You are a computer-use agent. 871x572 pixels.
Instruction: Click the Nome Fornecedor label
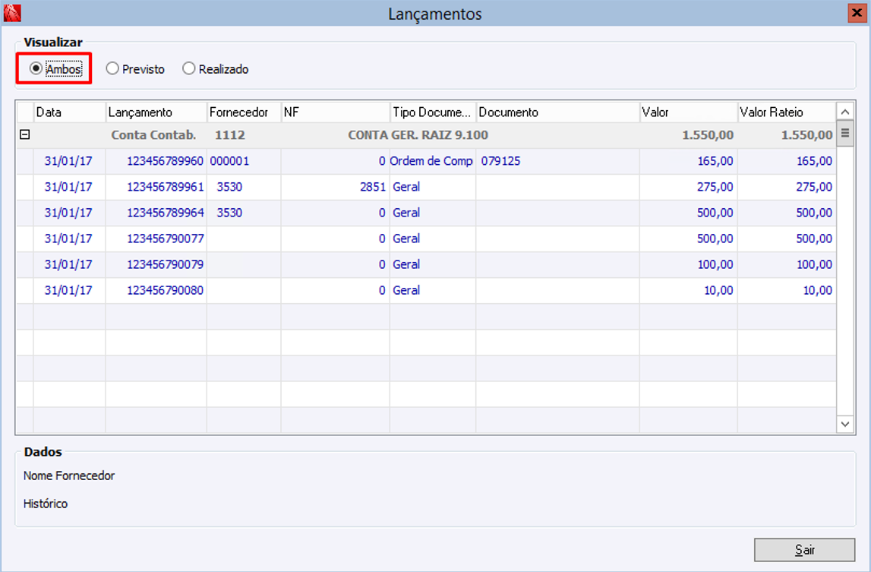coord(69,476)
